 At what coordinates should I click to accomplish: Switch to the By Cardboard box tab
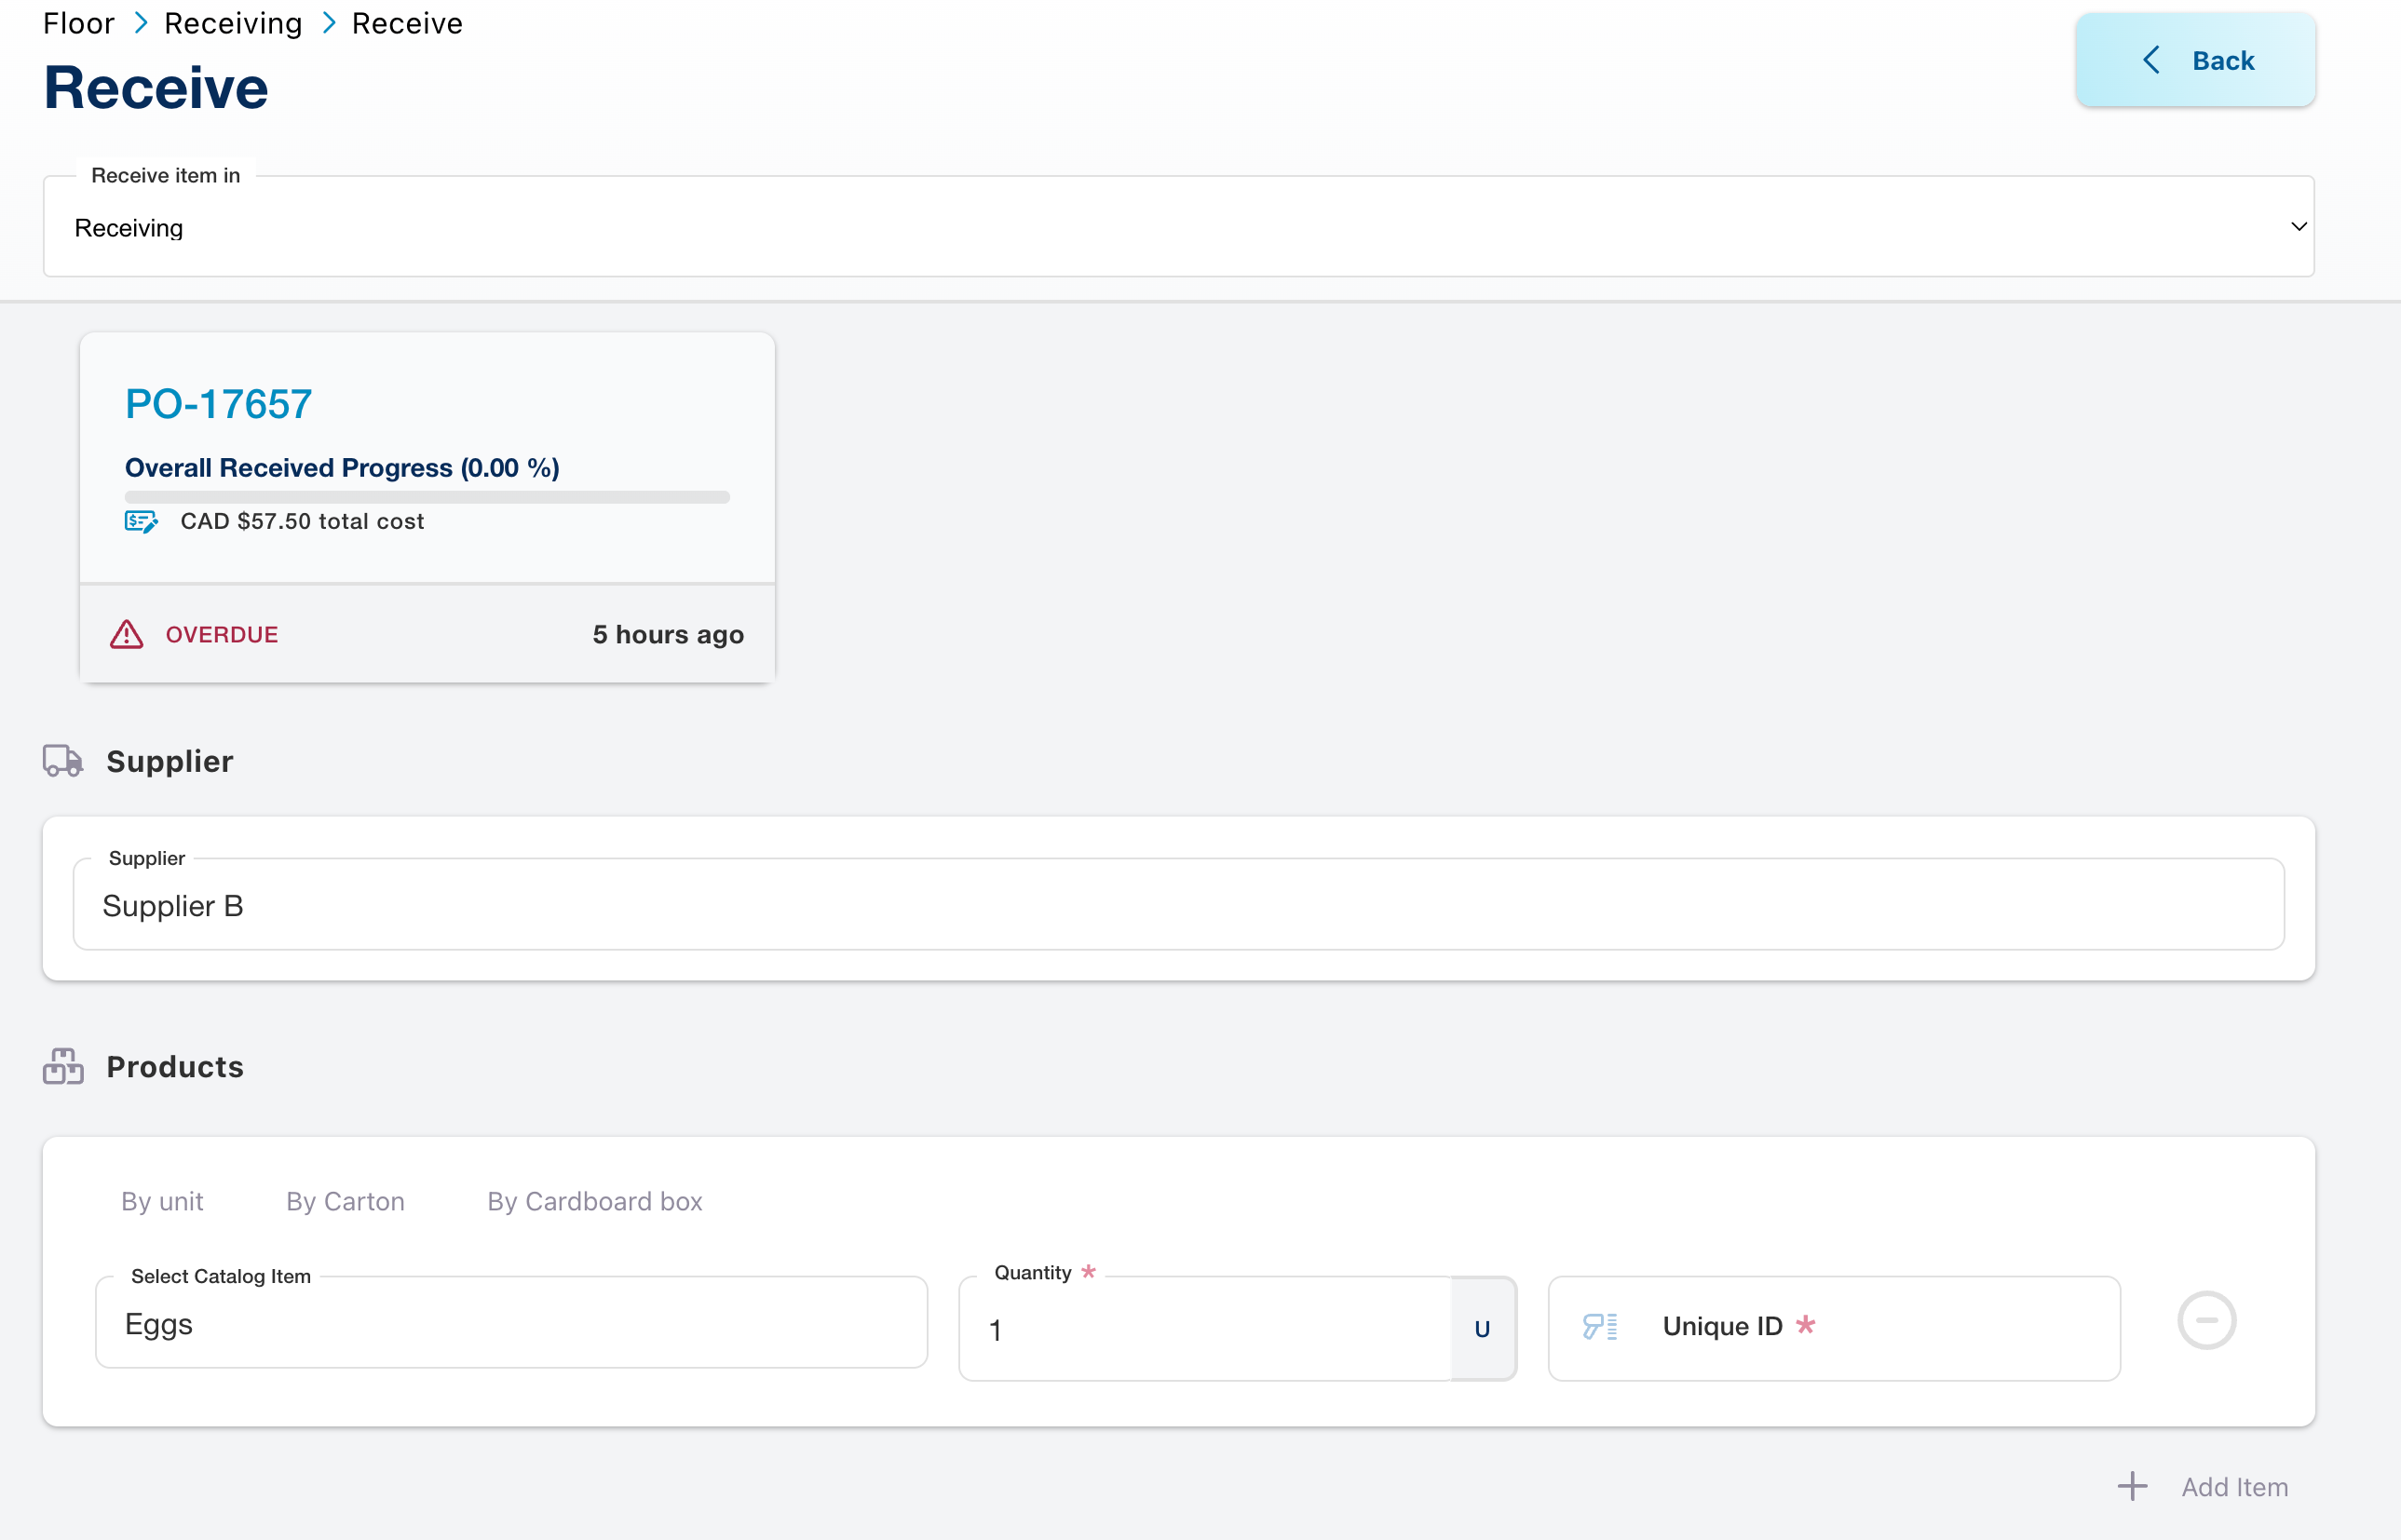click(594, 1201)
